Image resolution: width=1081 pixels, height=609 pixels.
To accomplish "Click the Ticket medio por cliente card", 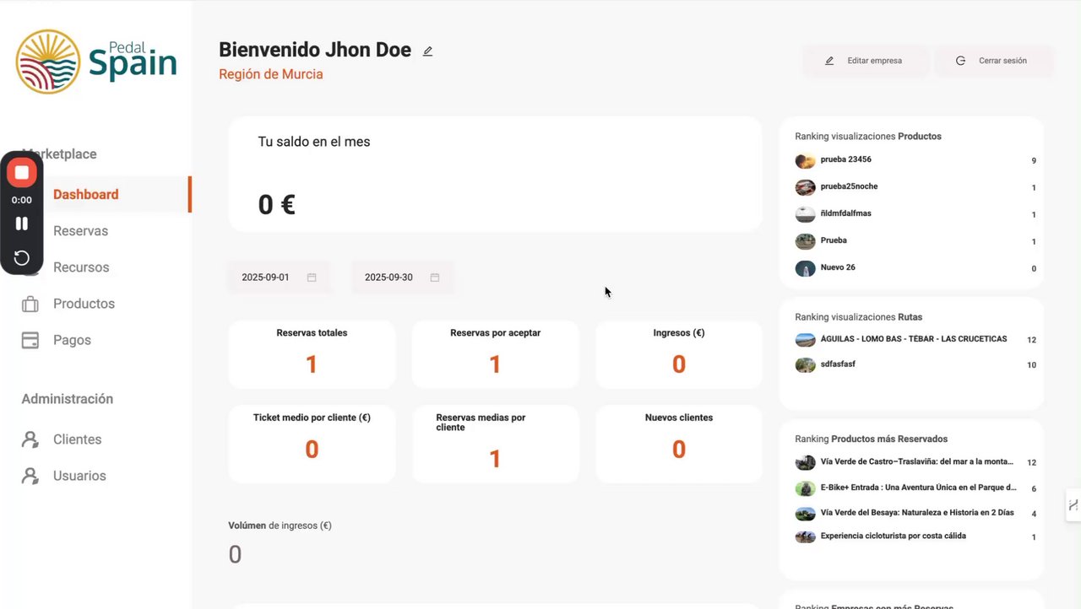I will [312, 444].
